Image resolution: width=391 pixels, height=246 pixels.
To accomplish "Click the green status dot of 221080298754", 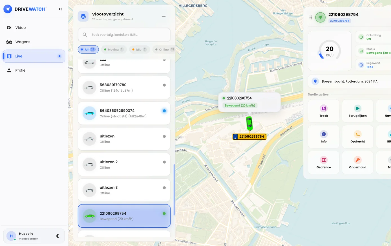I will [x=164, y=213].
